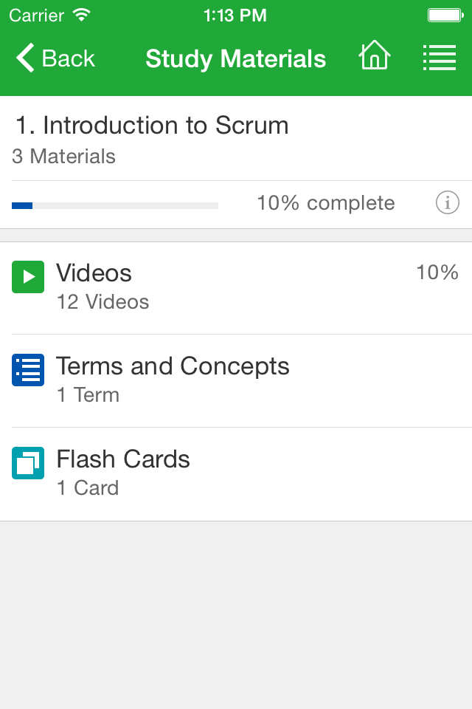The image size is (472, 709).
Task: Open the Flash Cards section label
Action: pos(123,459)
